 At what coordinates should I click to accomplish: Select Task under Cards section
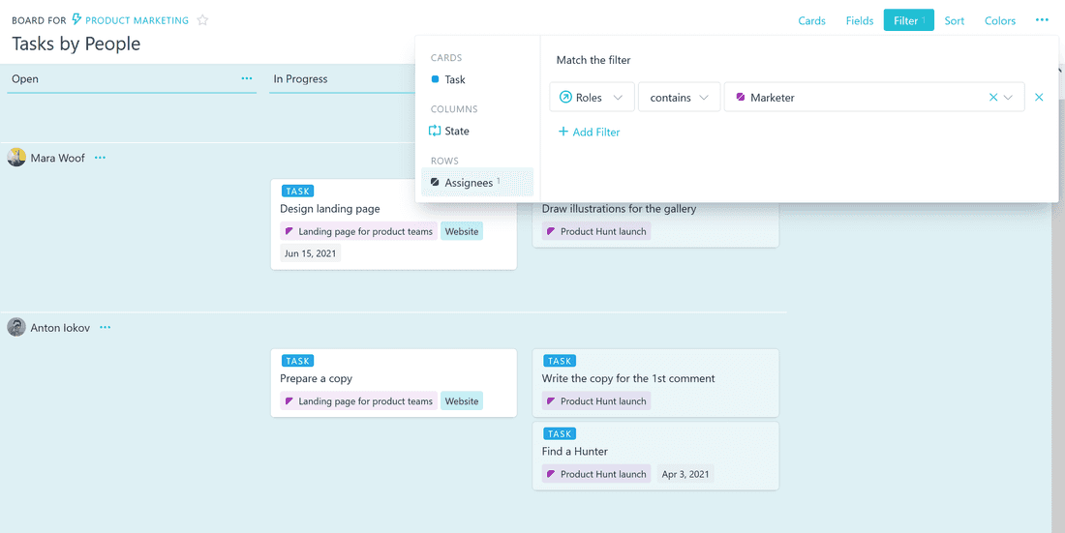[454, 80]
